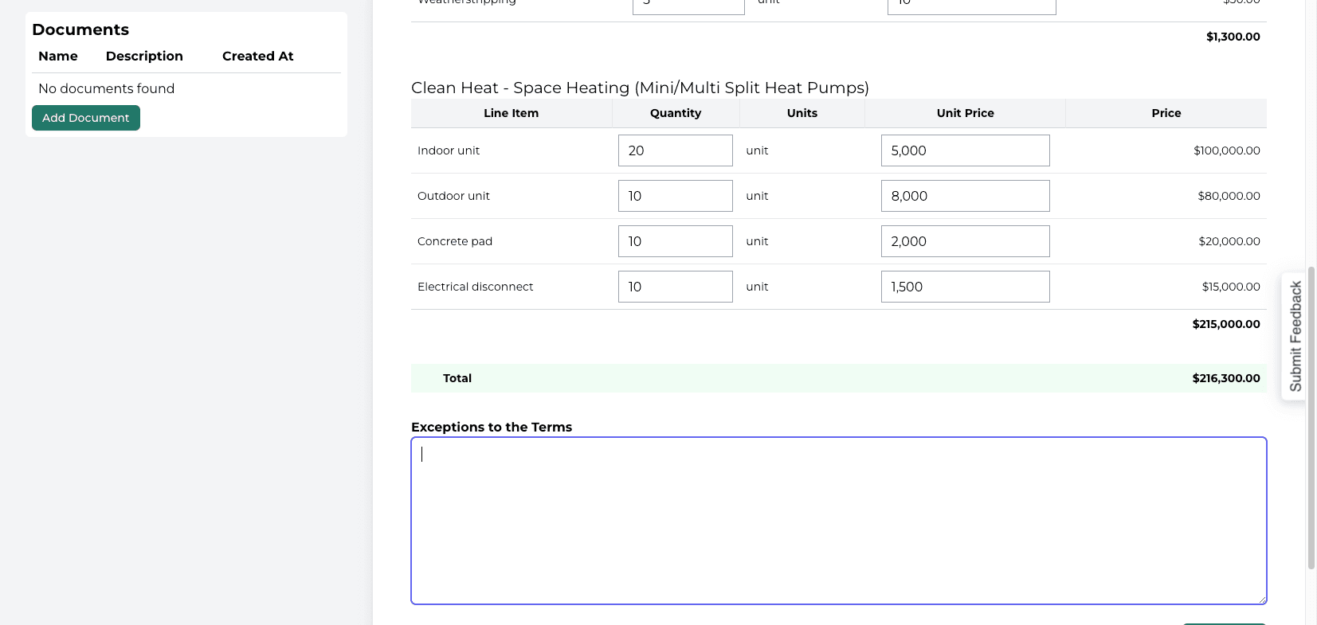Click the Outdoor unit line item label
Screen dimensions: 1317x625
[x=453, y=196]
